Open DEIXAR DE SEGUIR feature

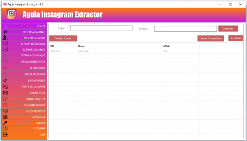click(24, 74)
